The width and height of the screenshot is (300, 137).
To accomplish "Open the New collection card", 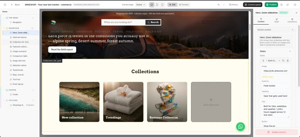I will click(79, 102).
